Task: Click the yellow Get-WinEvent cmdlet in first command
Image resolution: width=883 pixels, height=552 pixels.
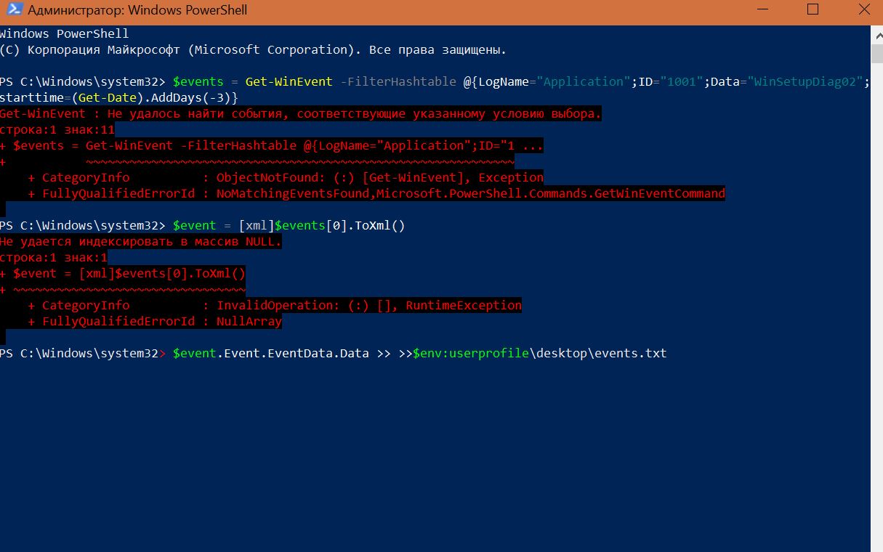Action: point(289,81)
